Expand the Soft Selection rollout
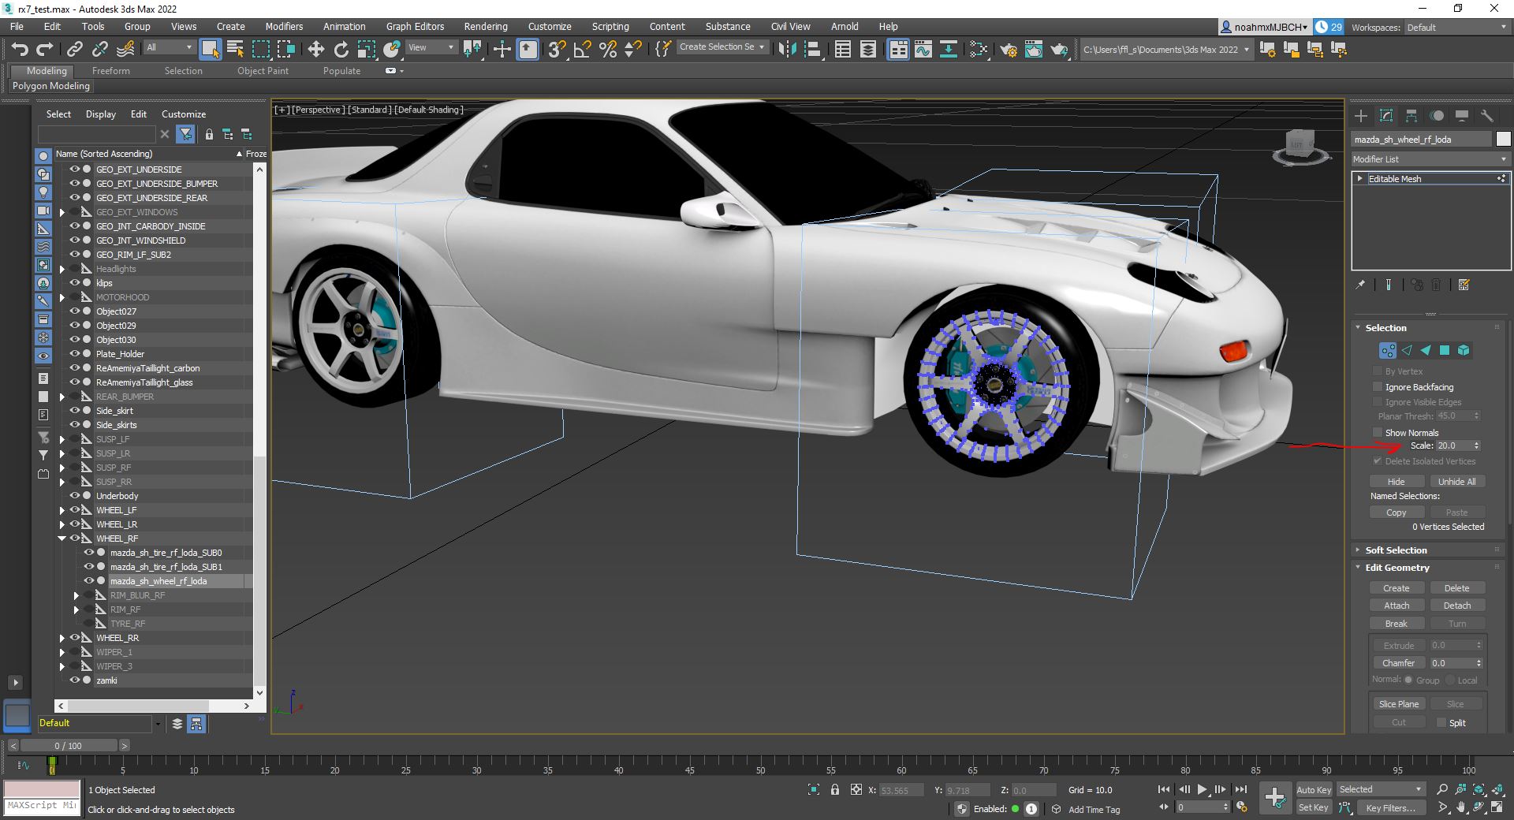Viewport: 1514px width, 820px height. 1396,550
